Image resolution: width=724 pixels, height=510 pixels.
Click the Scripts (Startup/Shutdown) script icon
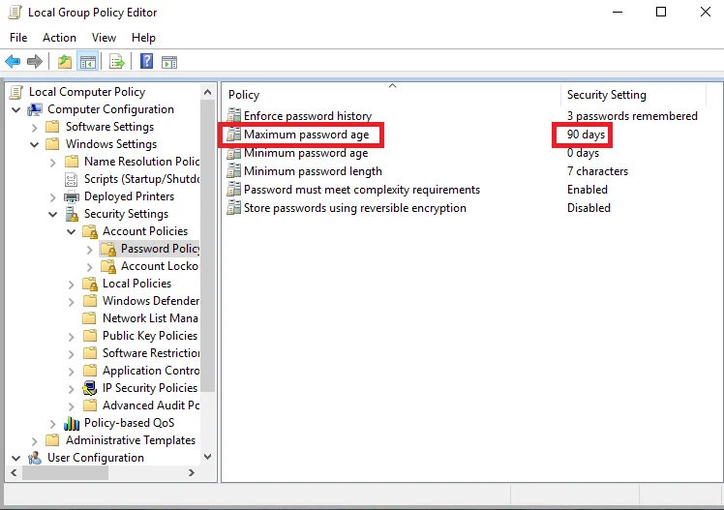coord(71,179)
